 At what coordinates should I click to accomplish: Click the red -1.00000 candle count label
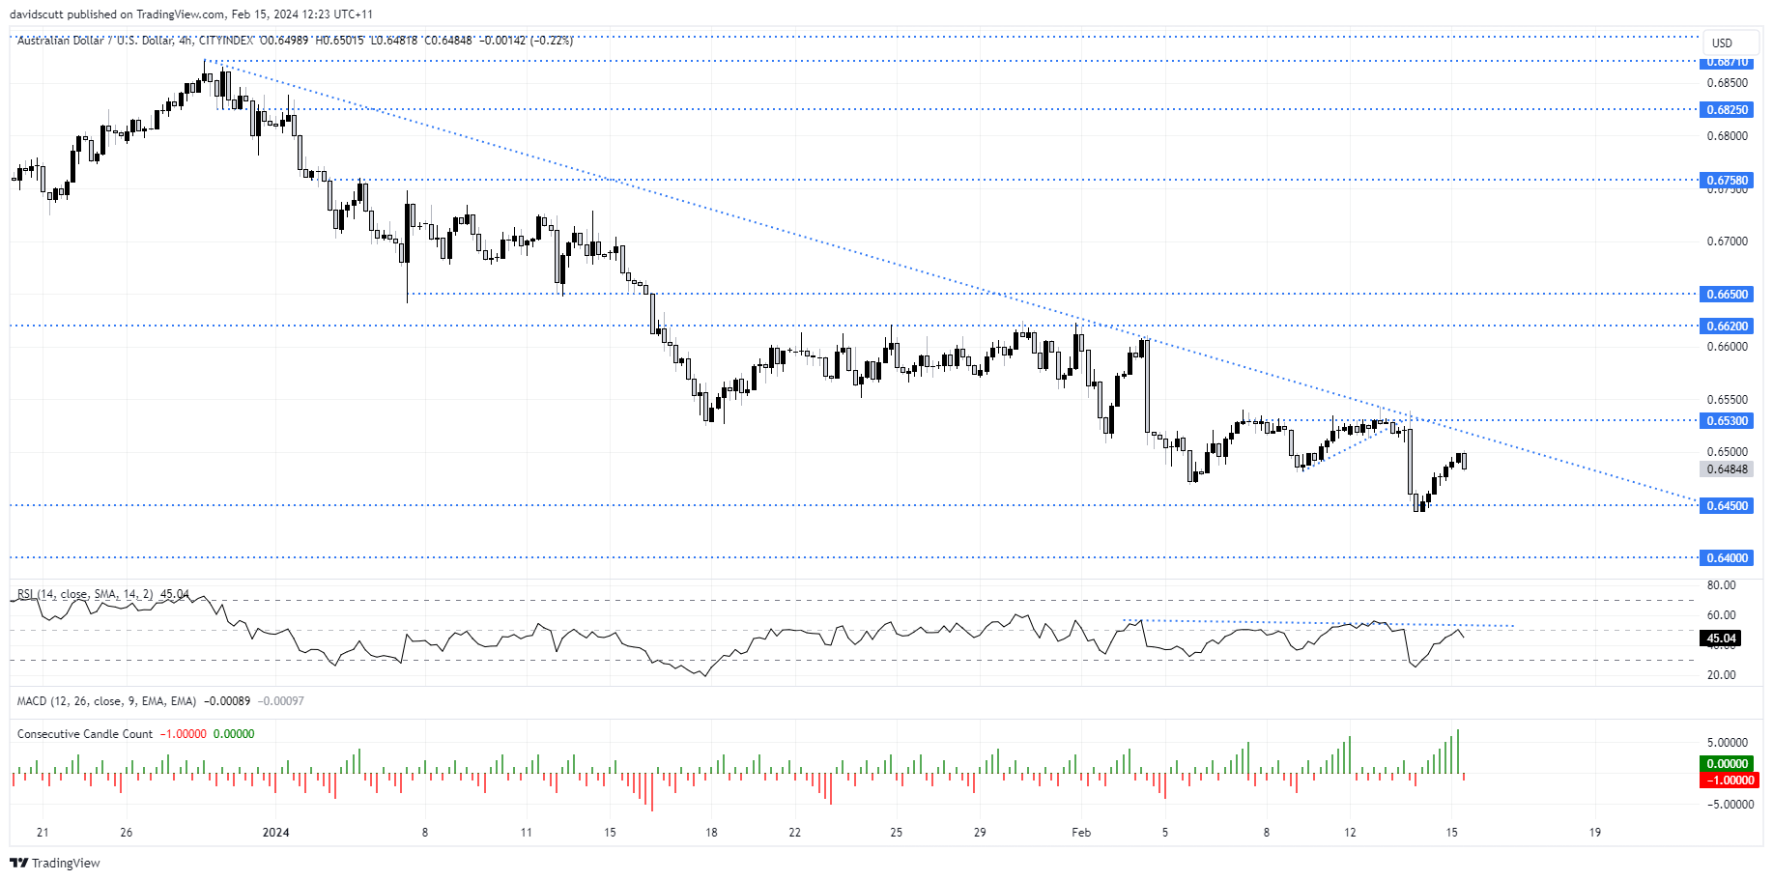(1729, 781)
